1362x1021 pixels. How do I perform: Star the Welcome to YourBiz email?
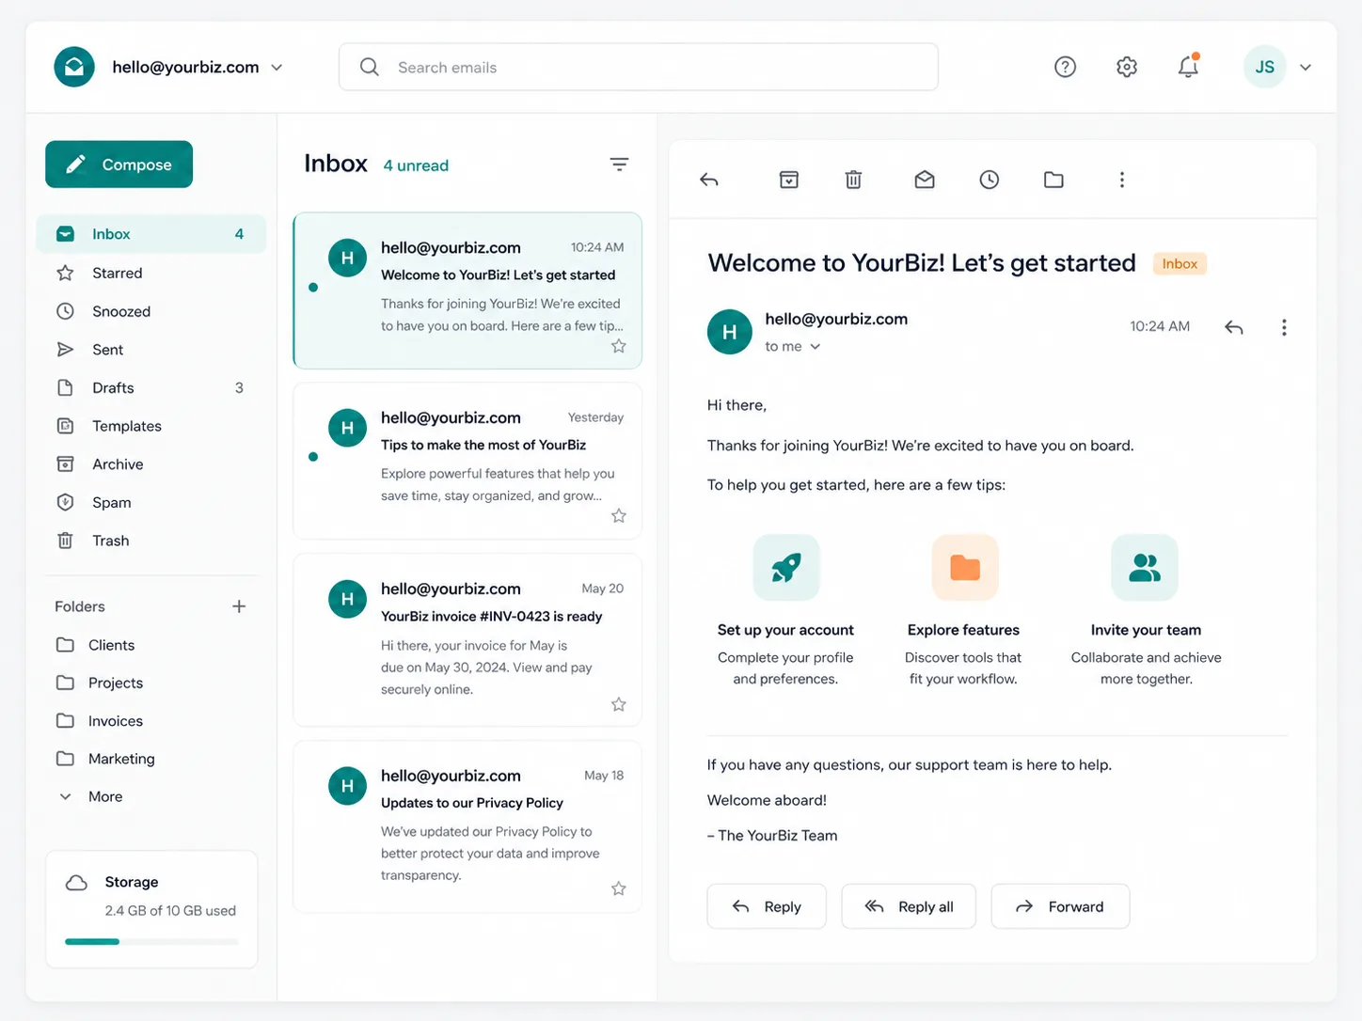coord(618,346)
